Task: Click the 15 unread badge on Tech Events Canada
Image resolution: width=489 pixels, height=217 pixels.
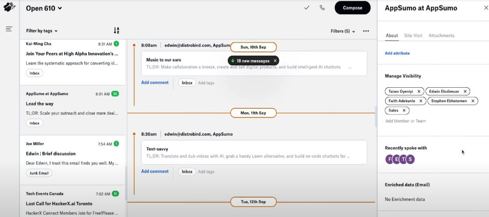Action: click(x=115, y=193)
